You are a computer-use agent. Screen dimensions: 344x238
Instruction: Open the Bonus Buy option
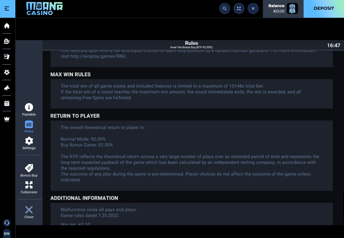(29, 171)
